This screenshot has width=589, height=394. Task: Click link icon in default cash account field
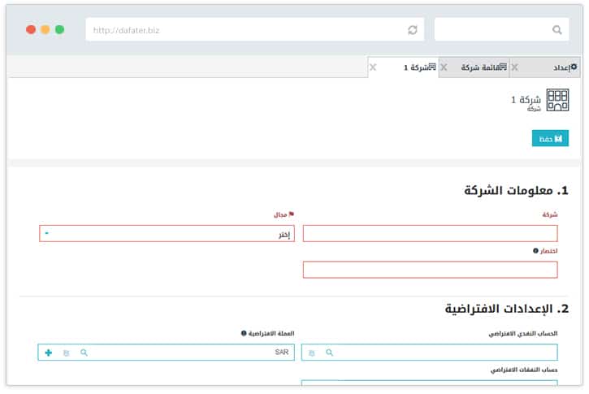point(311,353)
